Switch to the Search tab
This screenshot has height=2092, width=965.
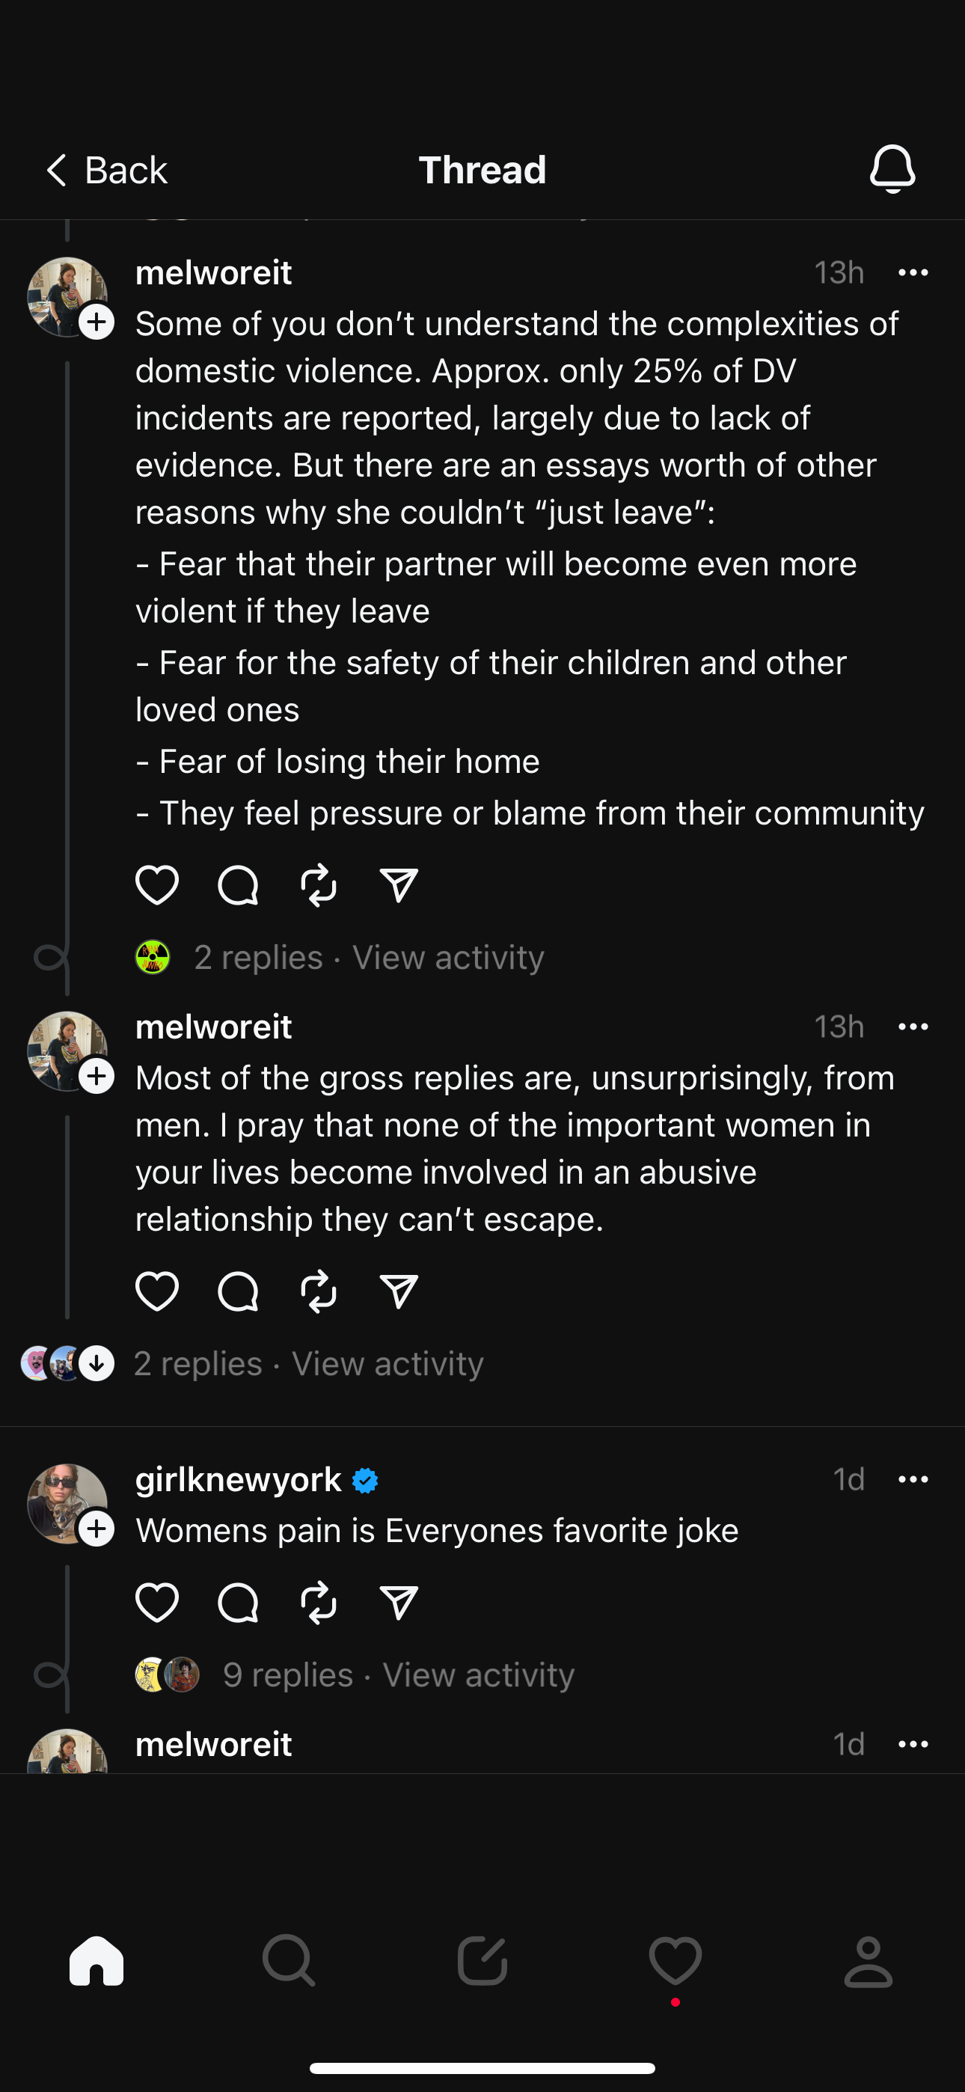[288, 1961]
